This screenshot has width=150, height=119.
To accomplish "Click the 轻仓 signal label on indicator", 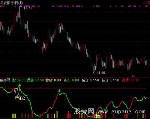I will tap(22, 98).
